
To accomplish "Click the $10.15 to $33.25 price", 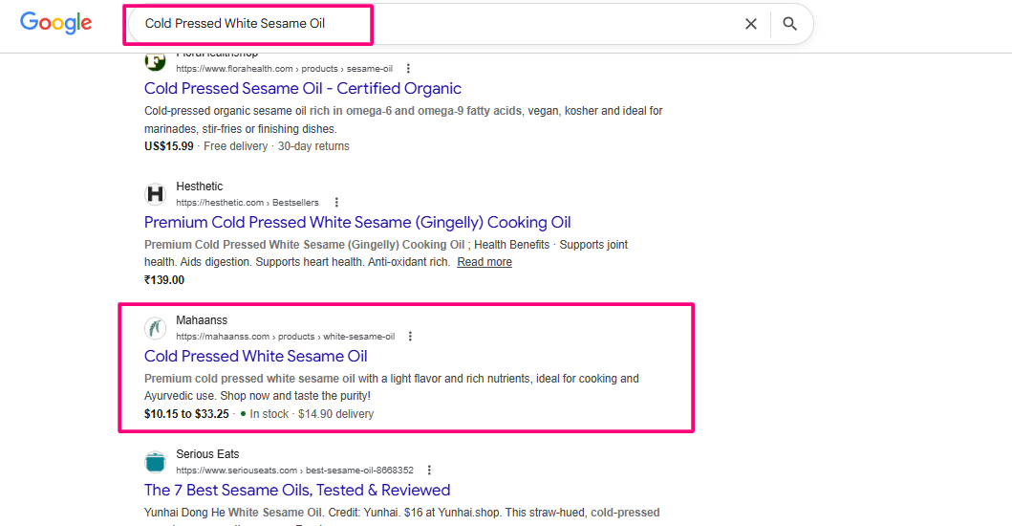I will 186,413.
